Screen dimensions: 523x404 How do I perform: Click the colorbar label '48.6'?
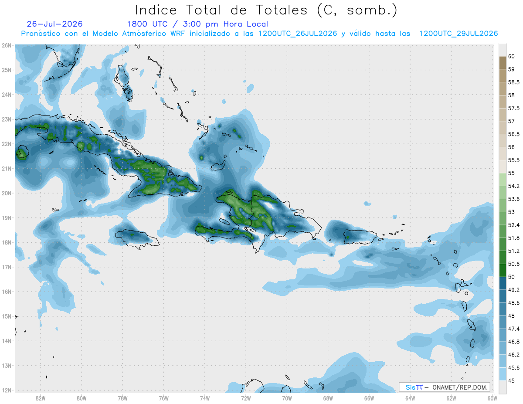coord(513,303)
